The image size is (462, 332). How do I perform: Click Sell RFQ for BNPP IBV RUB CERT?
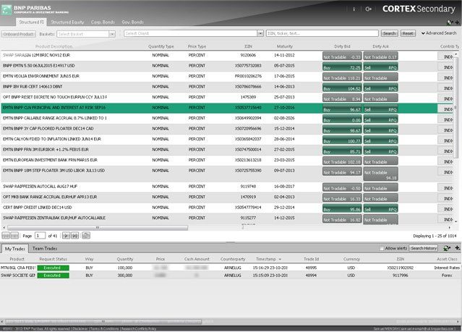(x=380, y=88)
